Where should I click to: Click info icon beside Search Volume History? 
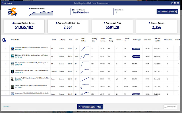coord(30,8)
